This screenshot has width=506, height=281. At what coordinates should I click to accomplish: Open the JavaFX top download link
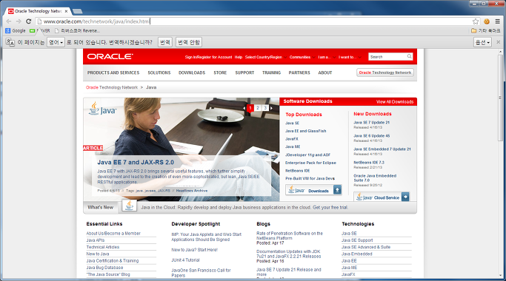(292, 139)
